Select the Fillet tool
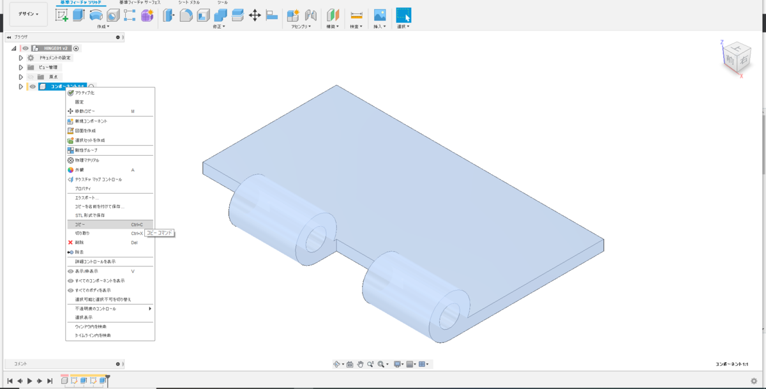Image resolution: width=766 pixels, height=389 pixels. click(186, 15)
